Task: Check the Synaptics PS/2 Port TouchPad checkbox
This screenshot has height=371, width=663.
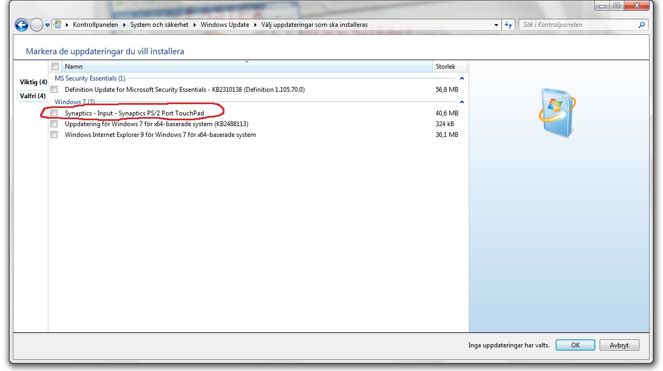Action: coord(54,113)
